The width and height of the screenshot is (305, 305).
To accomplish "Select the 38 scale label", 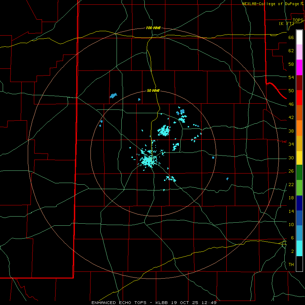I will click(x=291, y=131).
